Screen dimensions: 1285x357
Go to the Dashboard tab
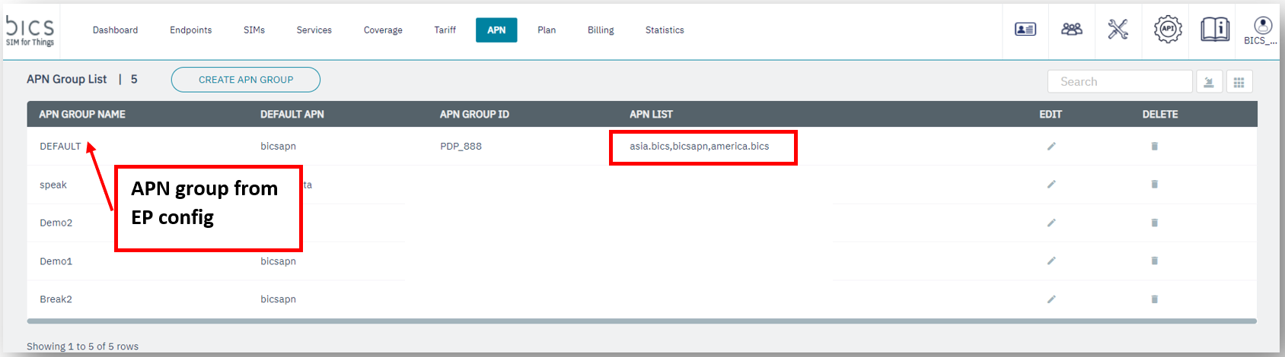(115, 30)
